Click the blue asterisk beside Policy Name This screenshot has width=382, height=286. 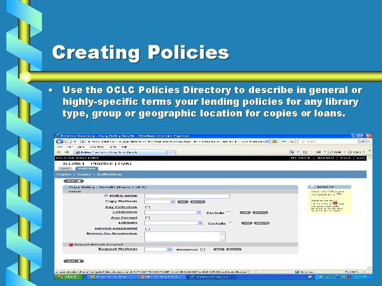(x=106, y=195)
